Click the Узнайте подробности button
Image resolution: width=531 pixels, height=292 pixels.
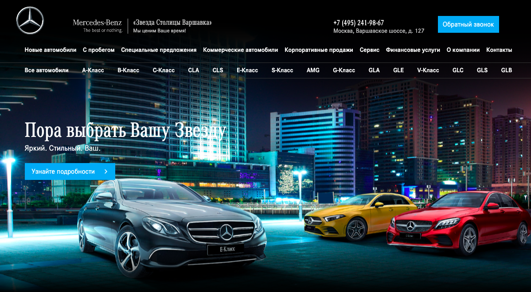pos(70,171)
